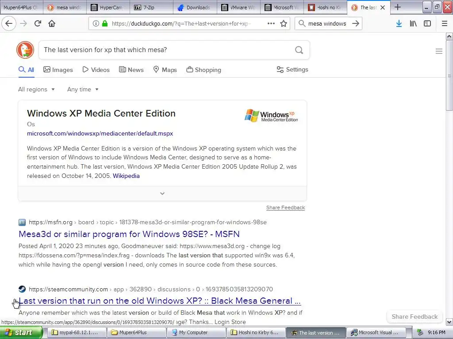Viewport: 453px width, 339px height.
Task: Open the browser home page
Action: (x=52, y=23)
